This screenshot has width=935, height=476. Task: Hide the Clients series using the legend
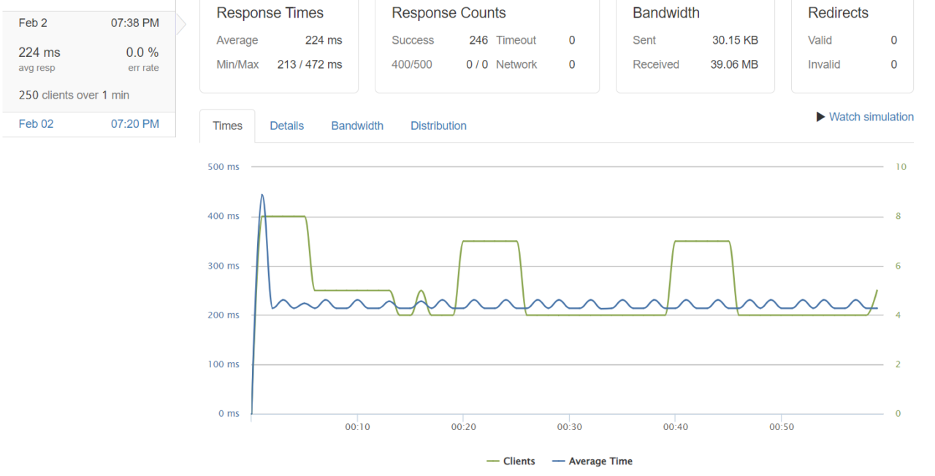519,461
